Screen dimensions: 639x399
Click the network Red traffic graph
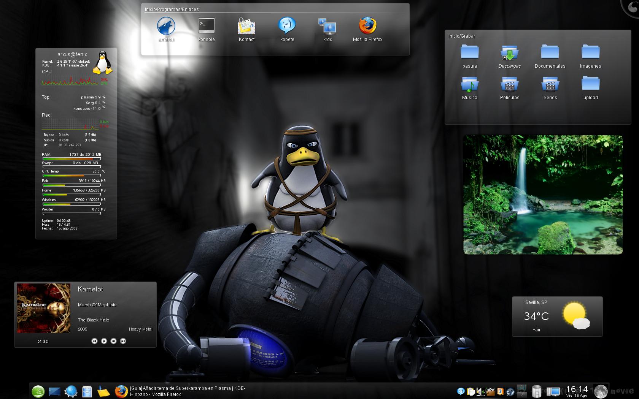pos(70,124)
